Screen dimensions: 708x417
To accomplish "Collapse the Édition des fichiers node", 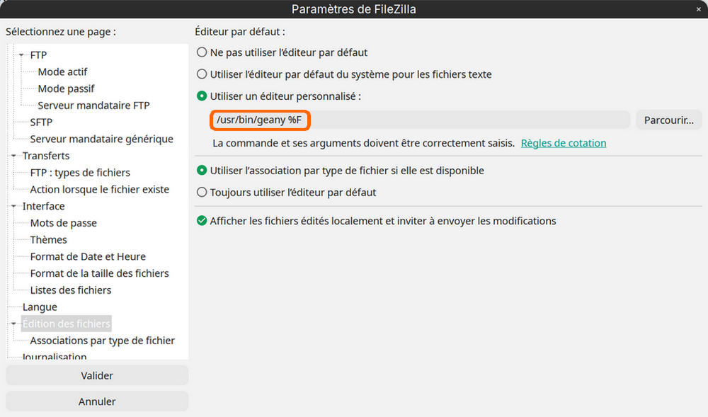I will [x=13, y=324].
